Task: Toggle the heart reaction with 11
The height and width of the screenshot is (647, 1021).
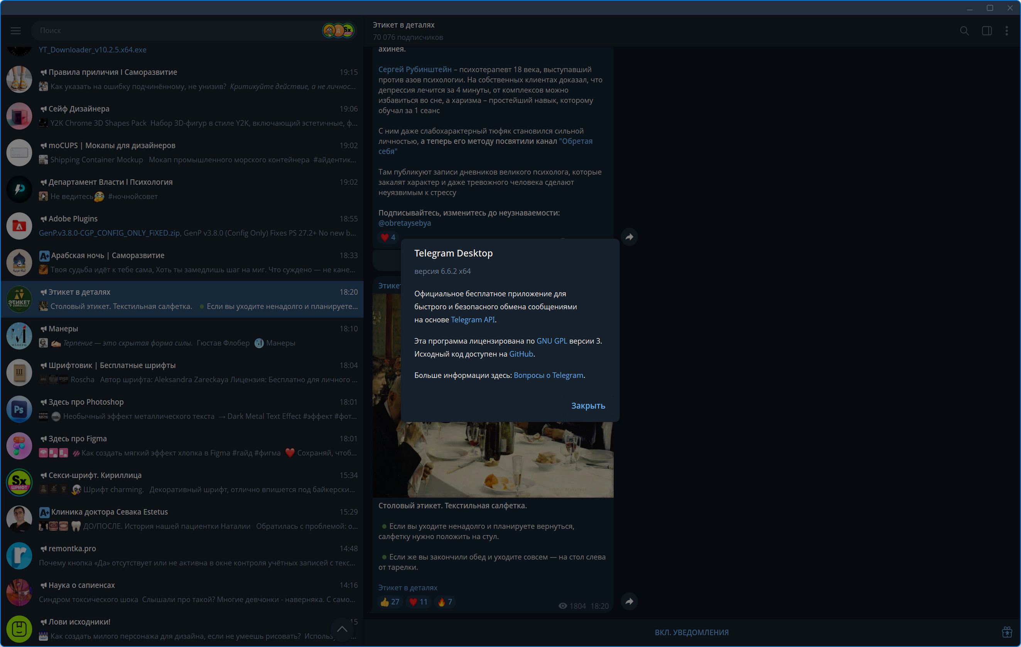Action: click(x=418, y=602)
